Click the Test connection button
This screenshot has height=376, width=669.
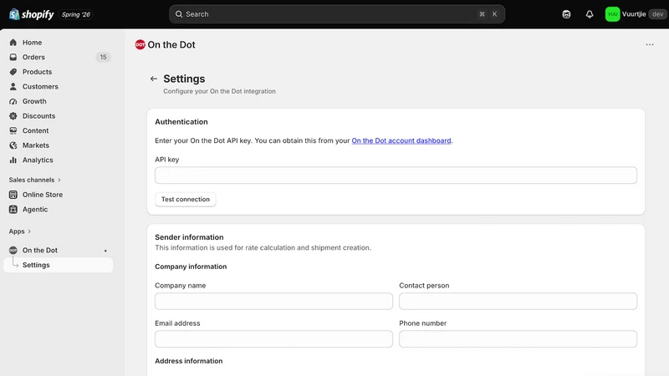[185, 199]
